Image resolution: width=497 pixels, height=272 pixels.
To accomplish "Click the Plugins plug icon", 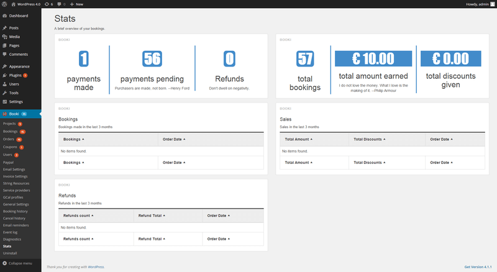I will (4, 75).
